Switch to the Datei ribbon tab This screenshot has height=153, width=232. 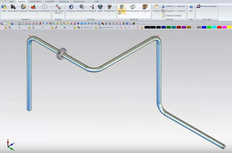[x=11, y=1]
